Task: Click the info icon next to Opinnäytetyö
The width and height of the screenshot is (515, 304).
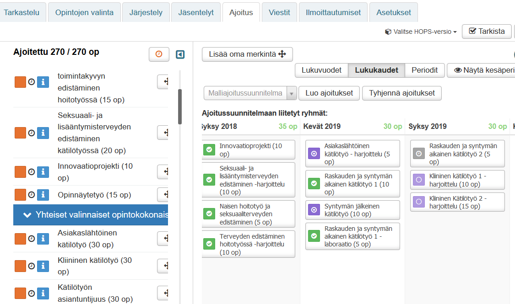Action: [x=43, y=195]
